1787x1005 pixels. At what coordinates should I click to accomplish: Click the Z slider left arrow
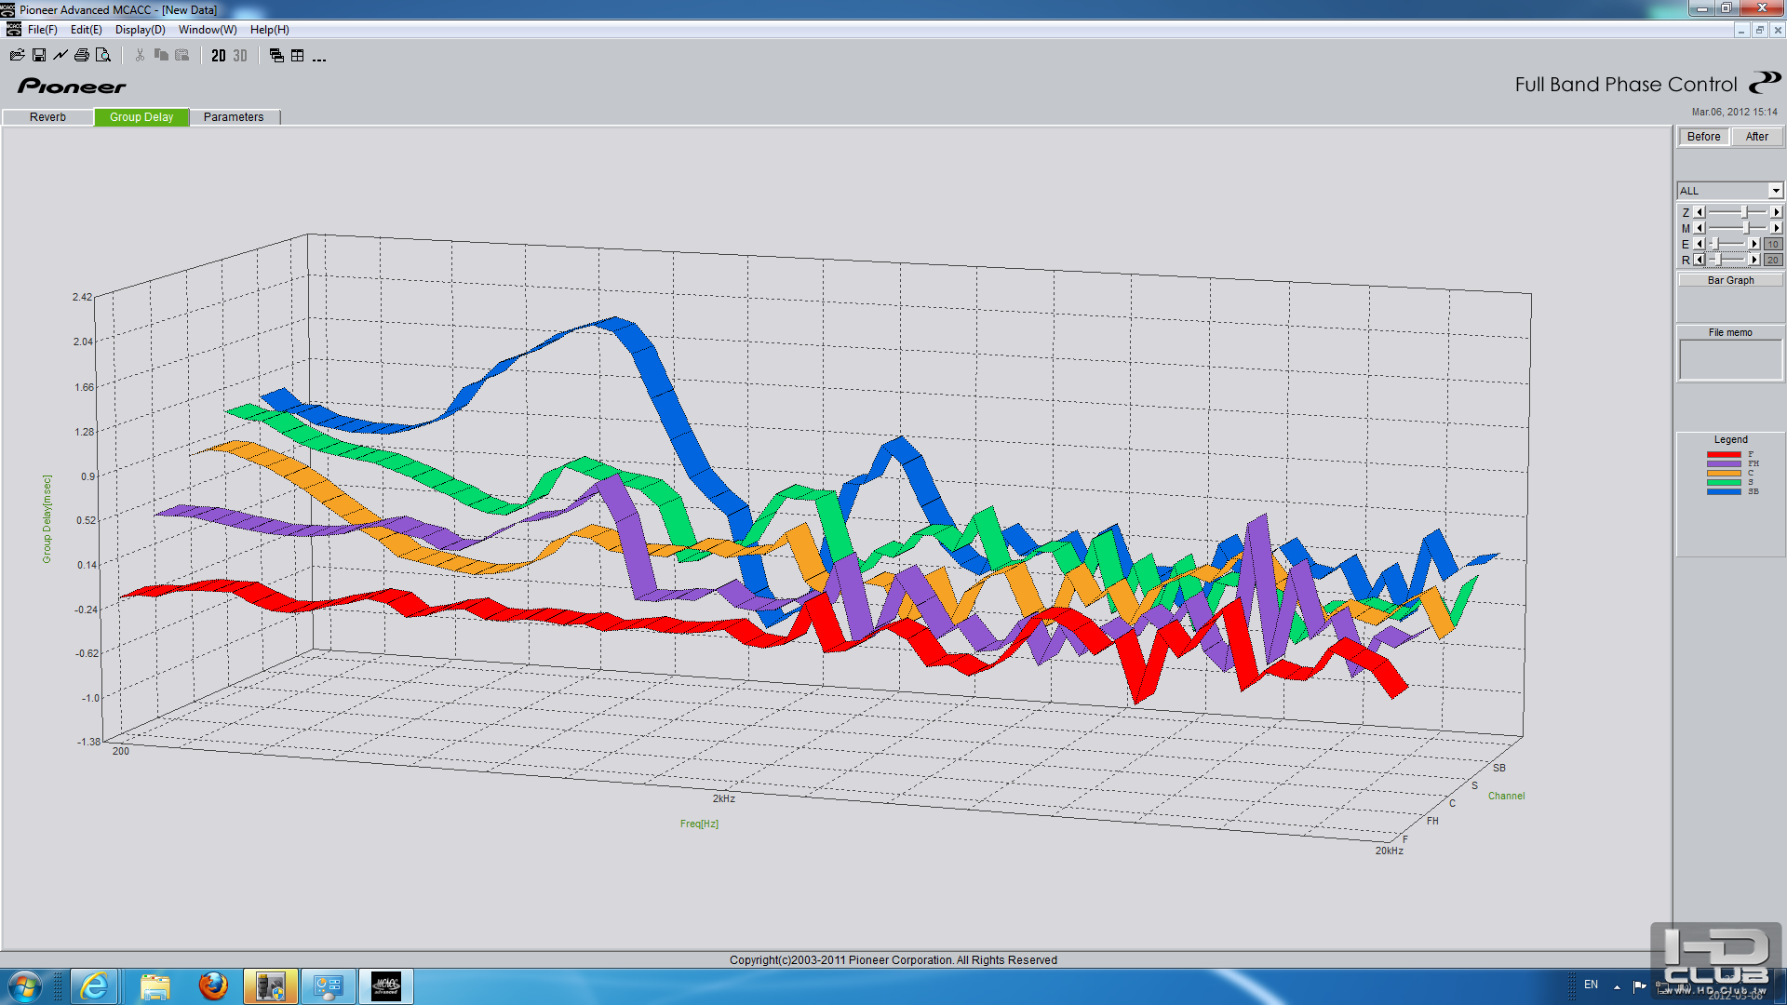pyautogui.click(x=1699, y=213)
